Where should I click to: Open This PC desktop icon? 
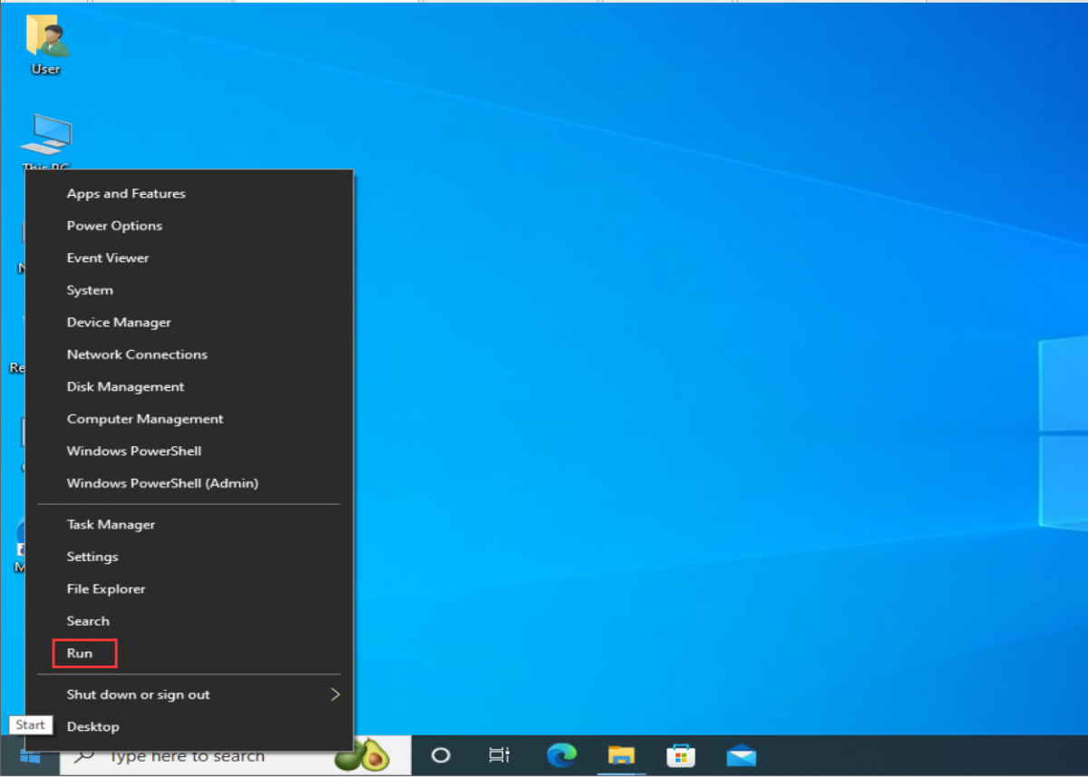[x=45, y=136]
